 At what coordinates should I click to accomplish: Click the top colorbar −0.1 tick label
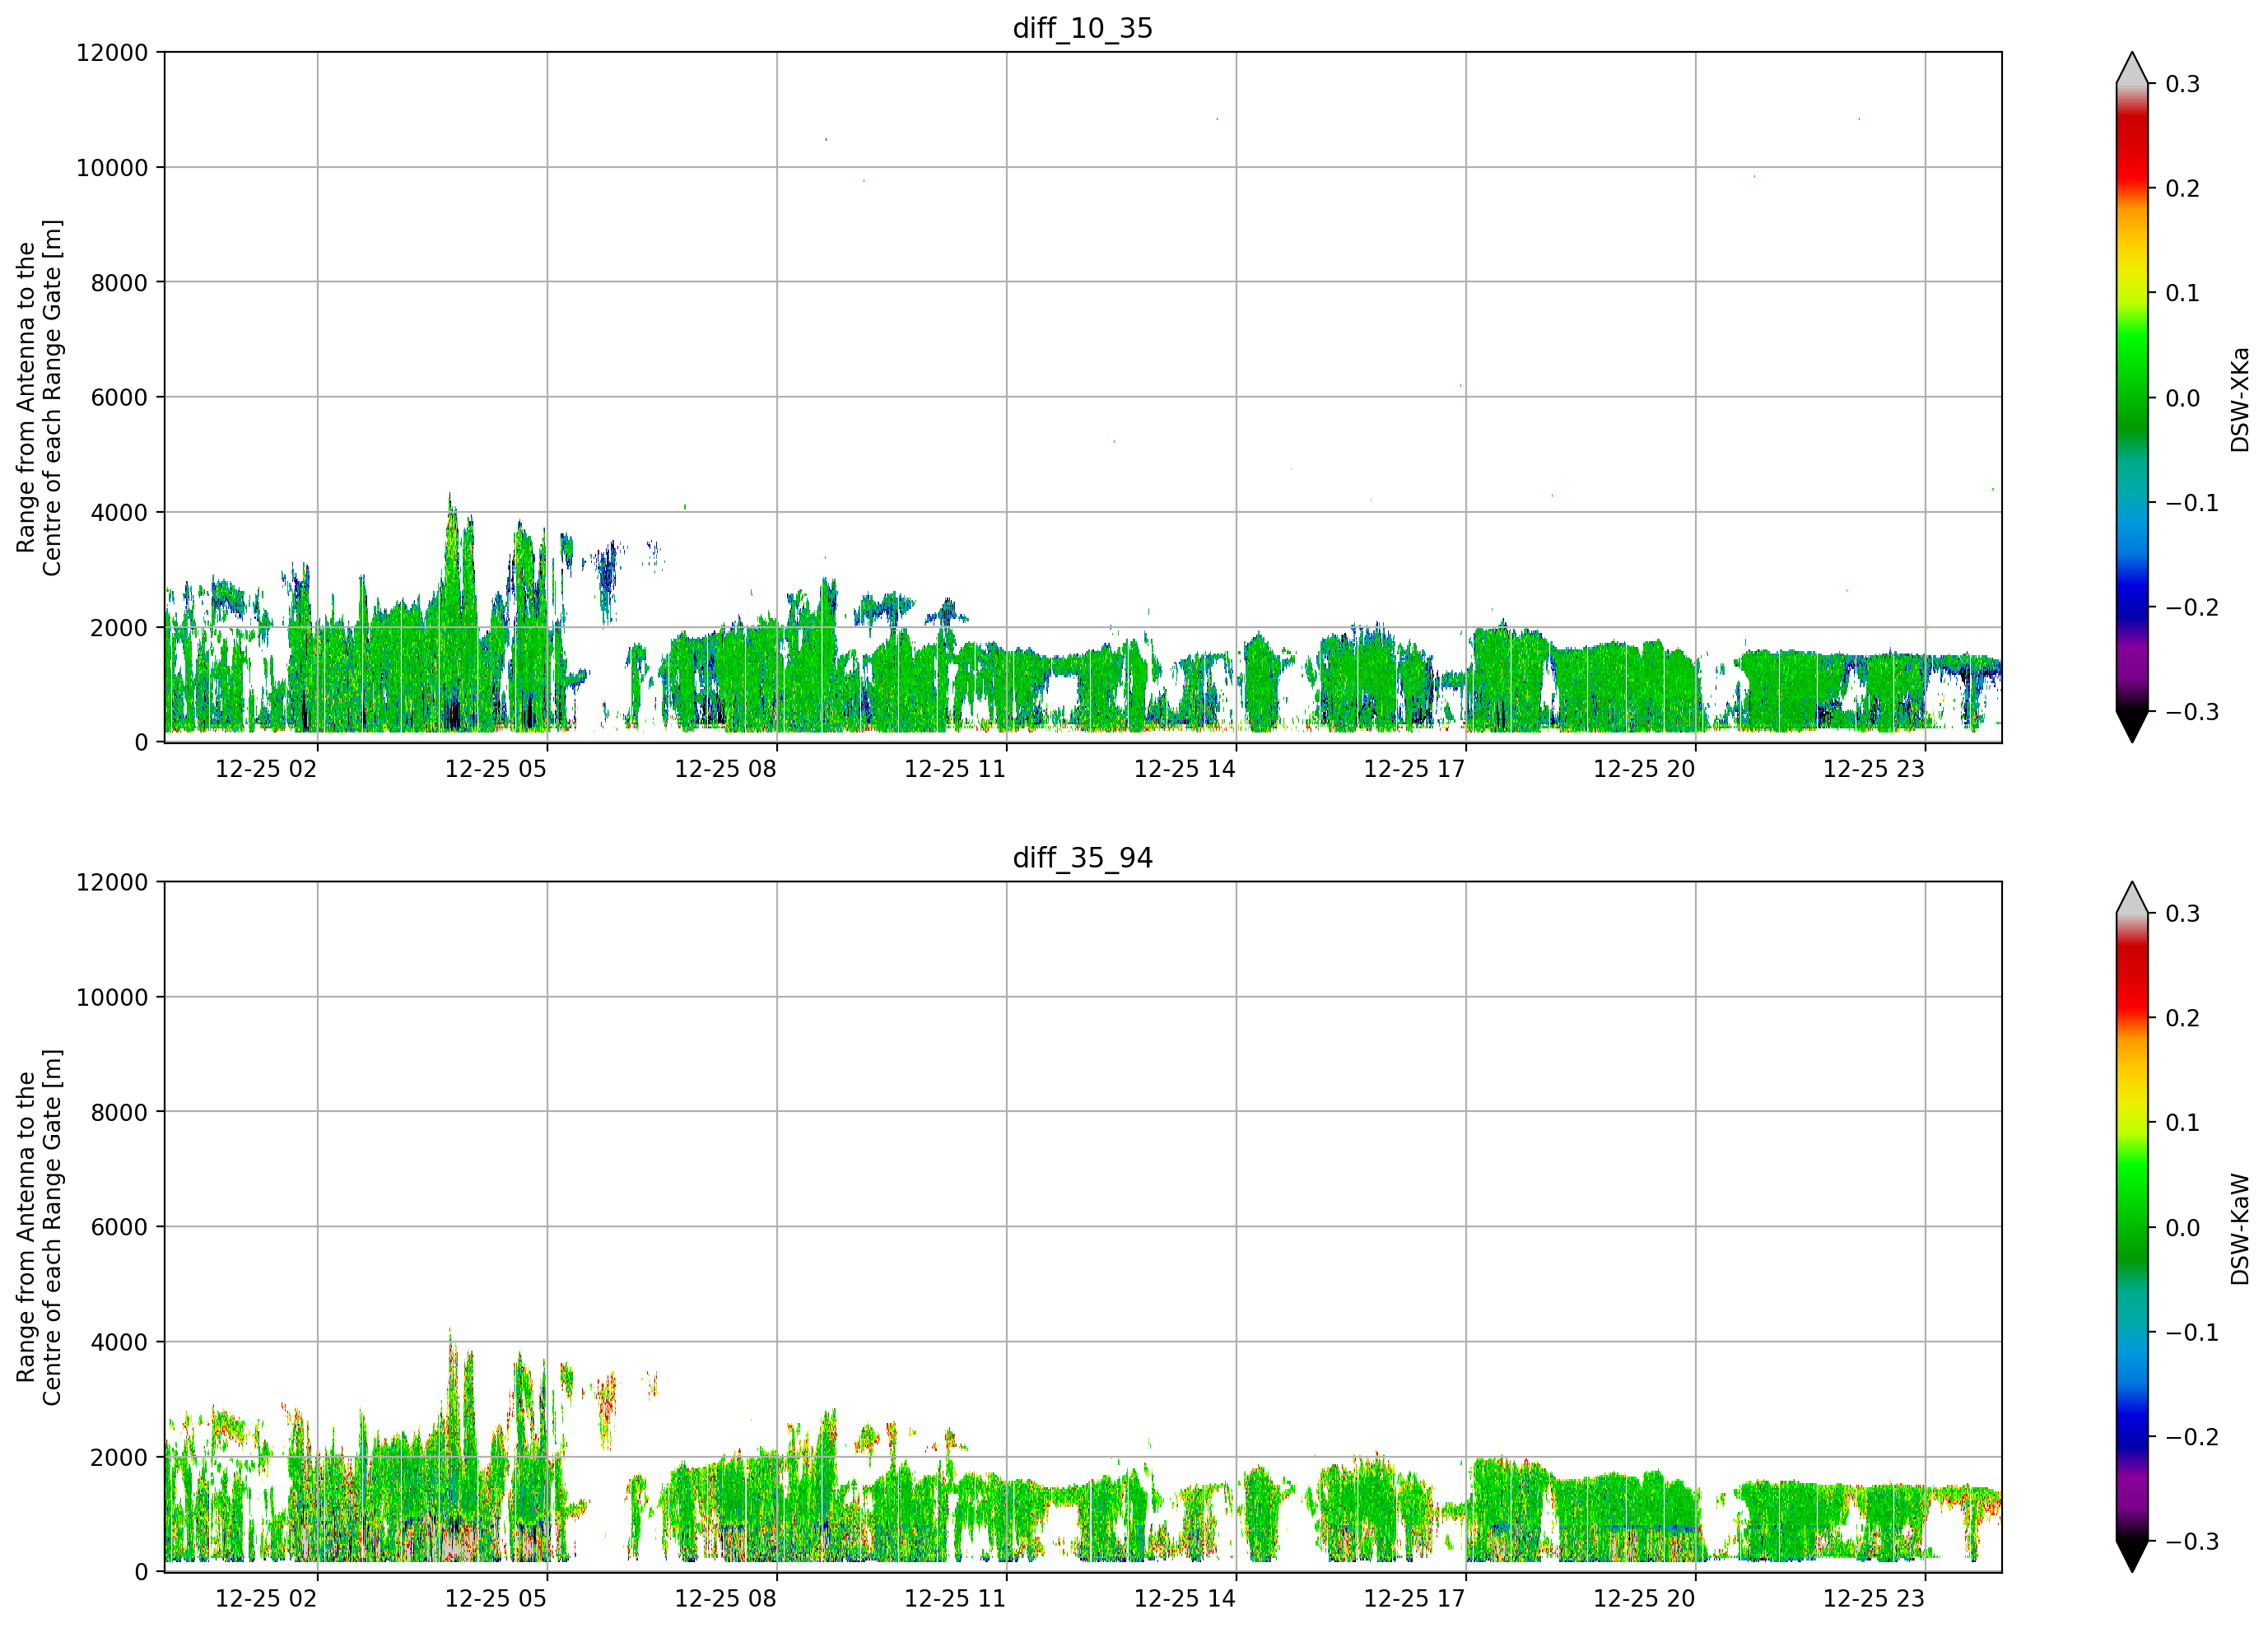pos(2192,503)
